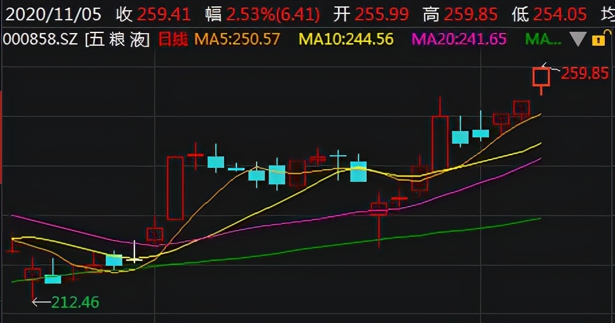
Task: Click the low price 254.05
Action: [x=560, y=15]
